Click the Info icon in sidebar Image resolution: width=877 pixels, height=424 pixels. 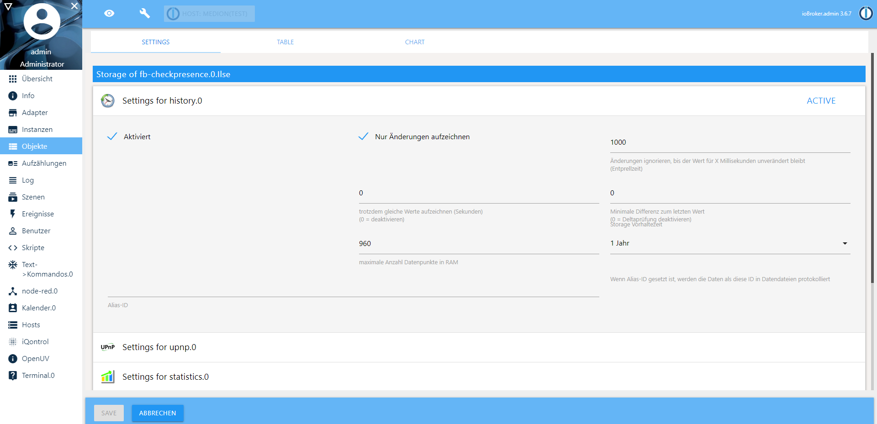pyautogui.click(x=13, y=96)
